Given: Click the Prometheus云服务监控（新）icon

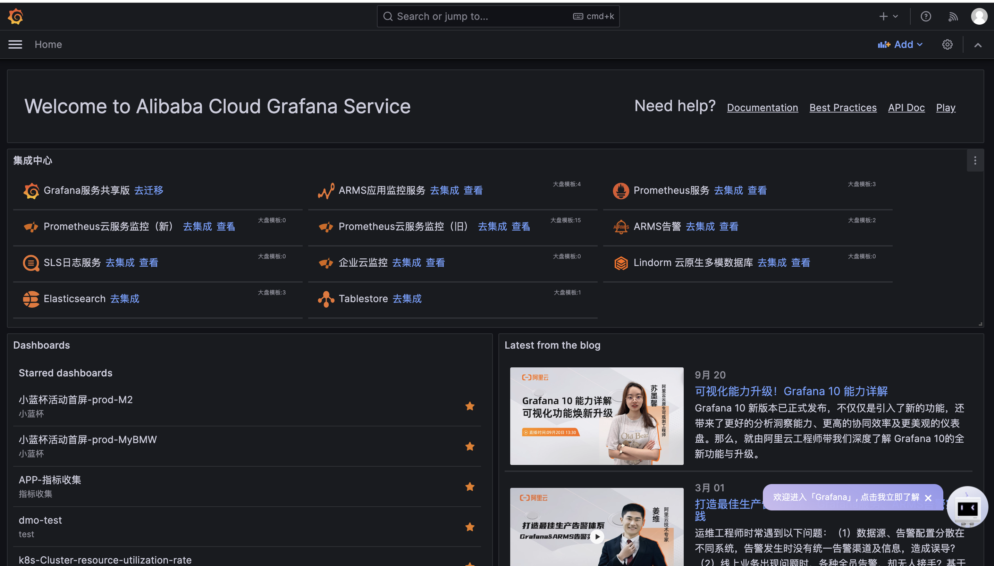Looking at the screenshot, I should click(x=31, y=227).
